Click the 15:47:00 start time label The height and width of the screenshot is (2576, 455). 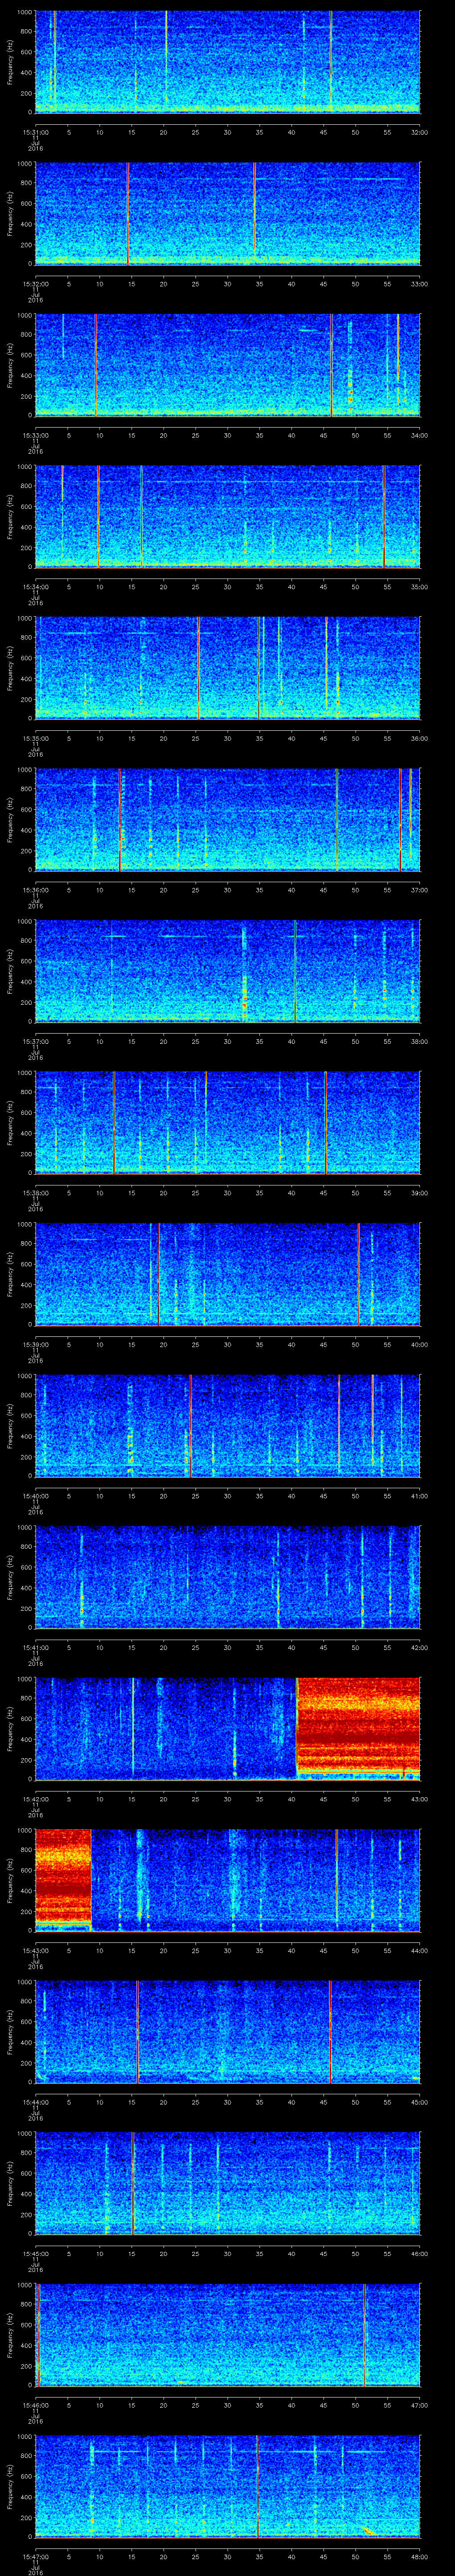click(35, 2556)
